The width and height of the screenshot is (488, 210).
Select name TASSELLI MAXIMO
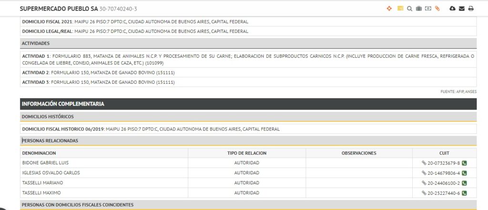coord(41,192)
